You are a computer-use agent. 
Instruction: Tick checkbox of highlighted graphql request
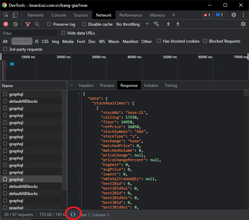[x=5, y=179]
